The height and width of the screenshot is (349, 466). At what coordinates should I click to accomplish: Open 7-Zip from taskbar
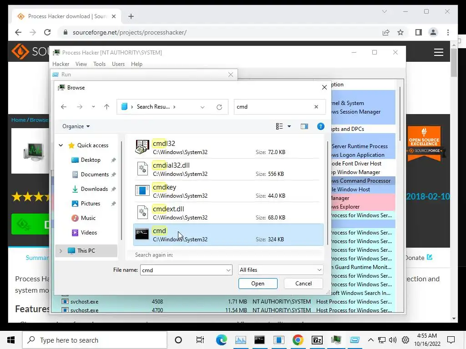click(x=317, y=340)
